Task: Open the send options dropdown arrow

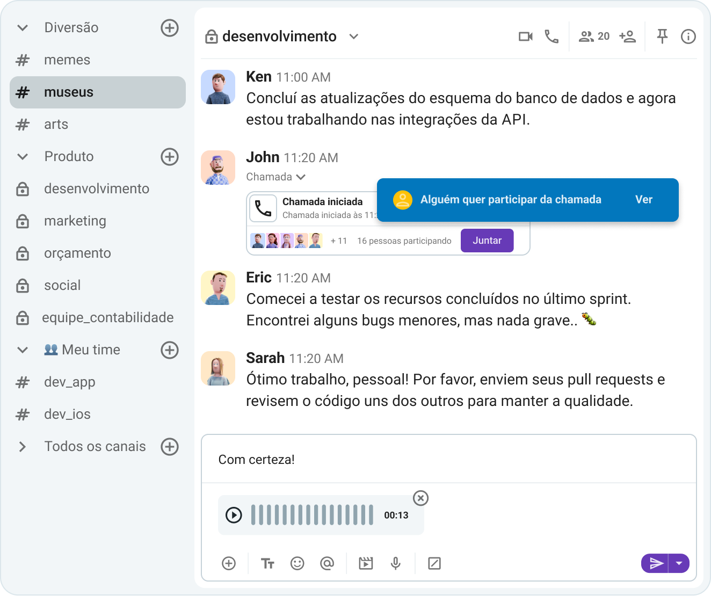Action: point(679,563)
